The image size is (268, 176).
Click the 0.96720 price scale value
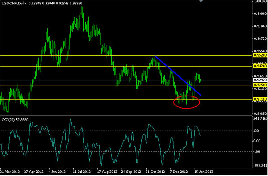pos(260,38)
